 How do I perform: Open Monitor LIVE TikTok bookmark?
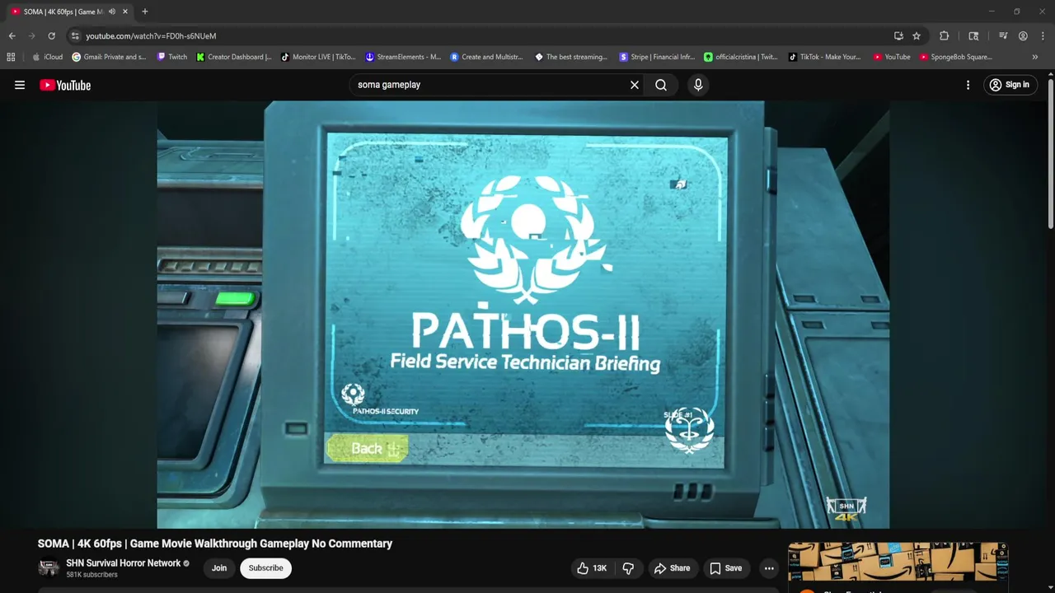(x=318, y=57)
